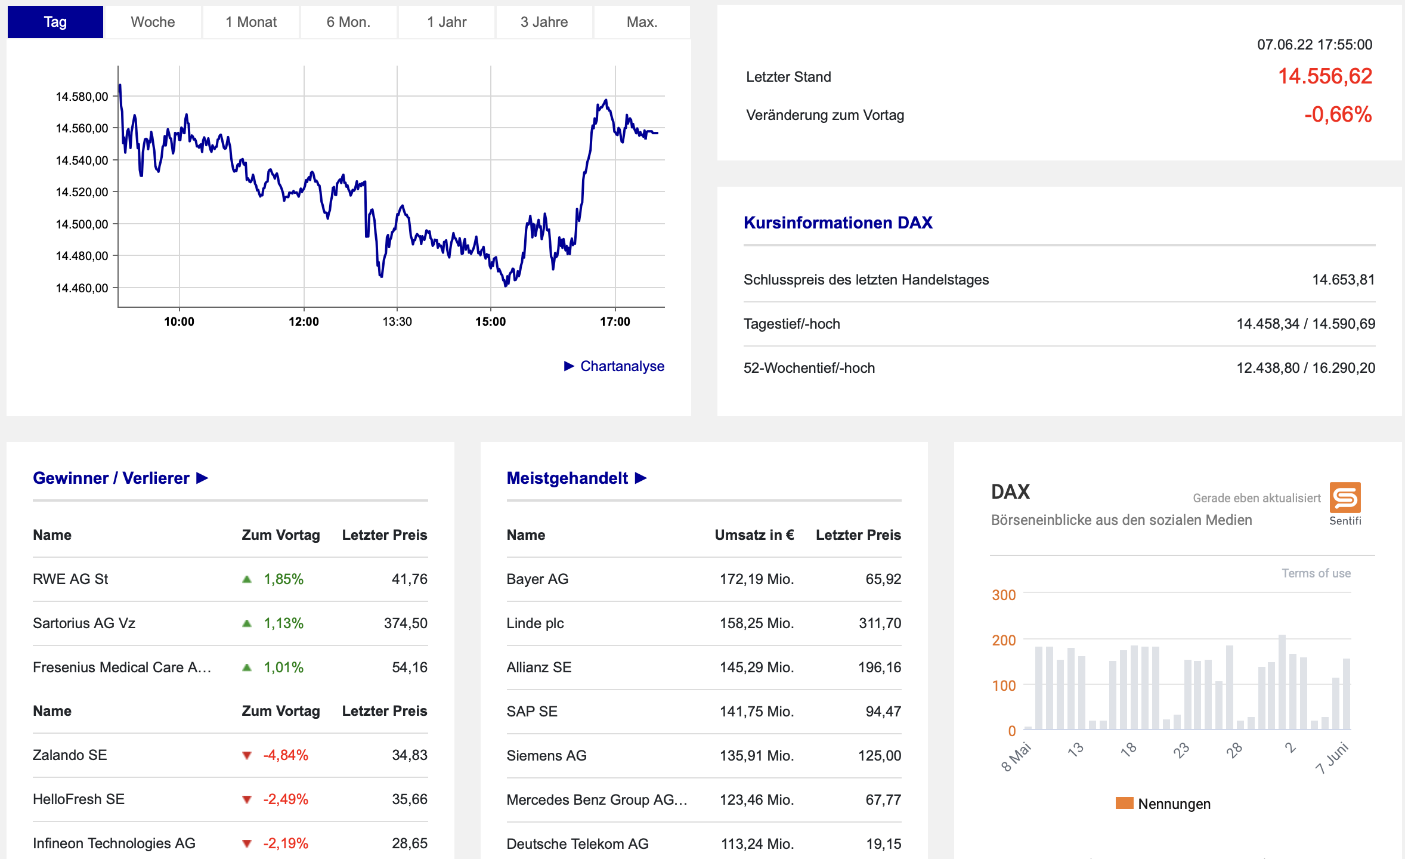Toggle the orange Nennungen legend swatch
This screenshot has width=1405, height=859.
1124,804
